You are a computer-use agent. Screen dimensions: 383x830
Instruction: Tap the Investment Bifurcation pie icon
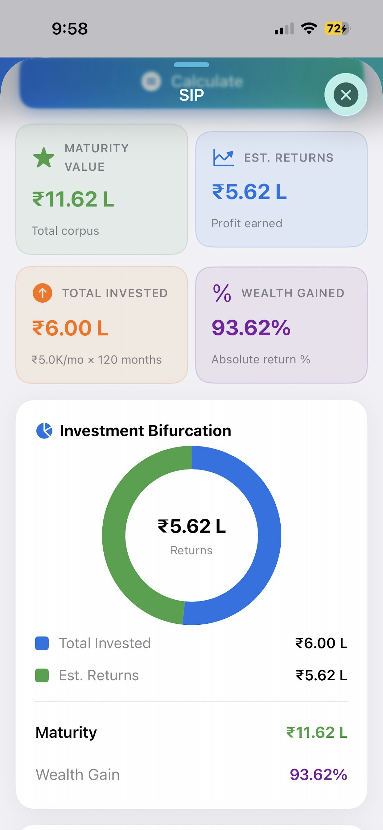(44, 431)
